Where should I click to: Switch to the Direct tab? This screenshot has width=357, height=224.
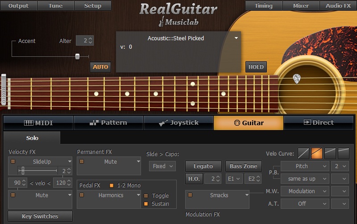[x=319, y=123]
